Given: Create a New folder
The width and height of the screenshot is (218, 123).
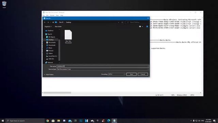Looking at the screenshot, I should (58, 27).
